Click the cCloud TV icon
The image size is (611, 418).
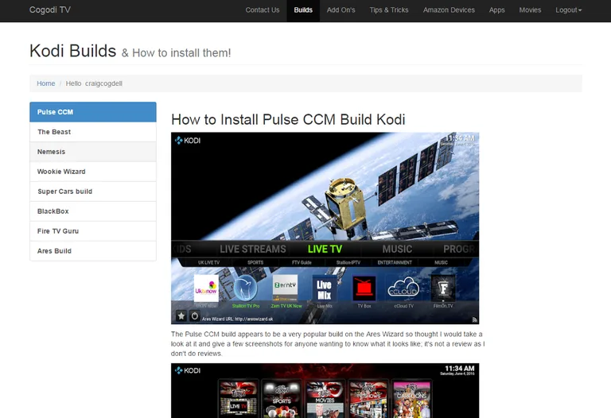tap(403, 288)
